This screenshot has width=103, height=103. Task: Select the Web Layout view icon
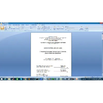click(10, 28)
